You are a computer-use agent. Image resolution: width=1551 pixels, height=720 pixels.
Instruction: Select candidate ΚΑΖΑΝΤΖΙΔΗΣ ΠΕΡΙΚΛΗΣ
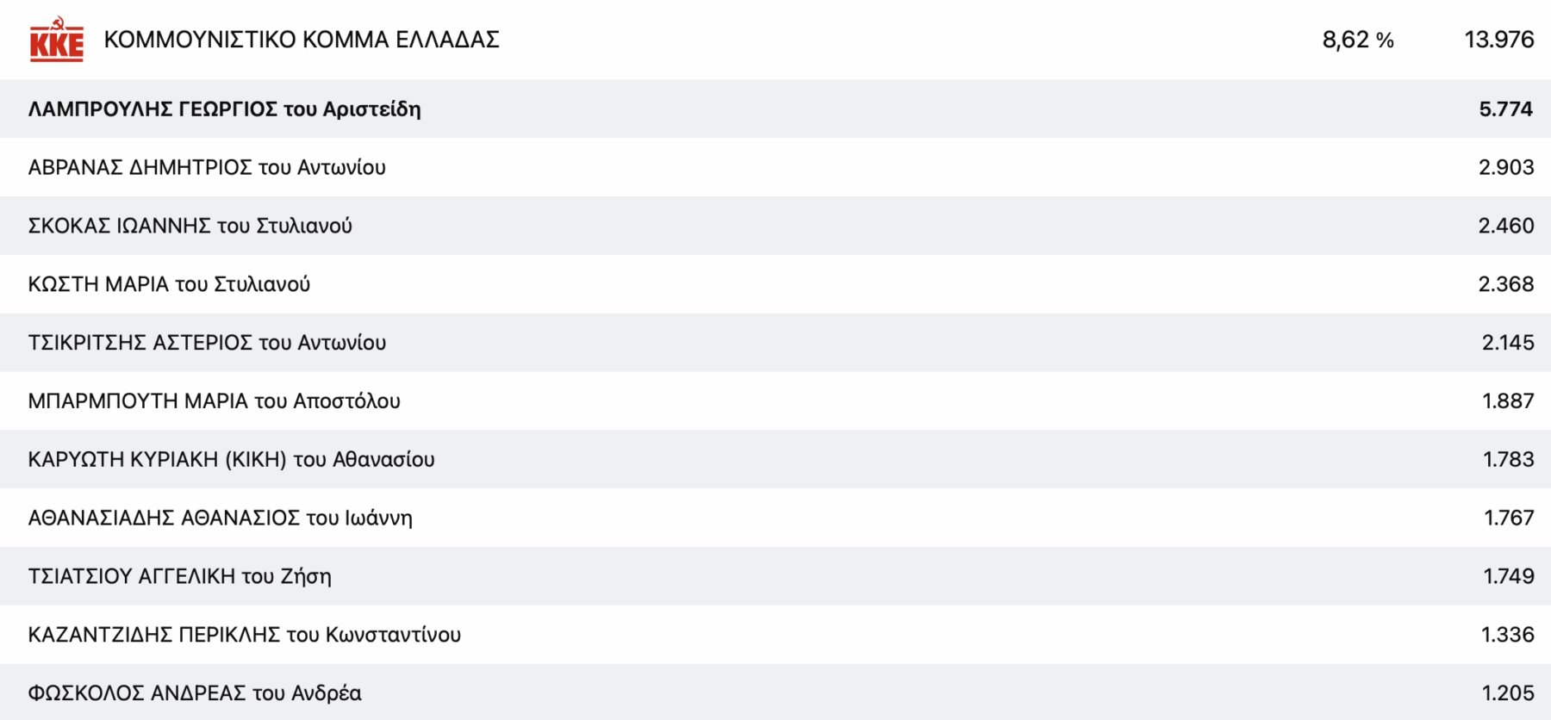point(244,635)
